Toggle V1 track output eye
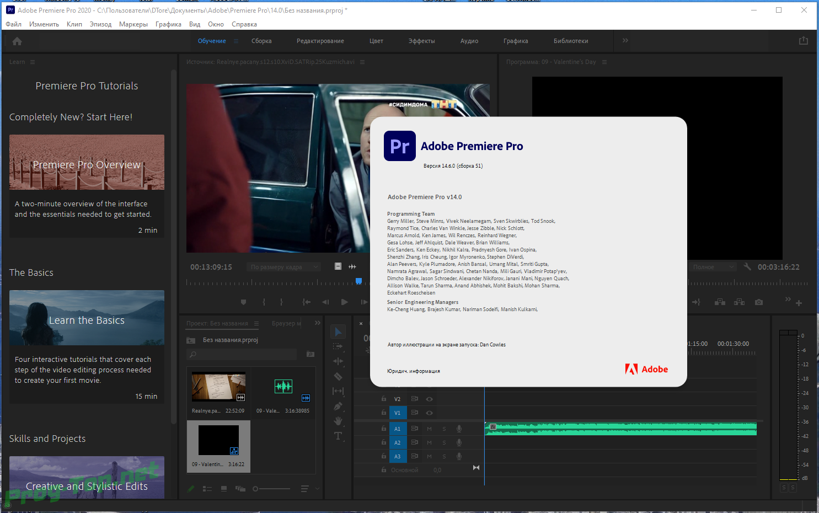 pyautogui.click(x=429, y=413)
